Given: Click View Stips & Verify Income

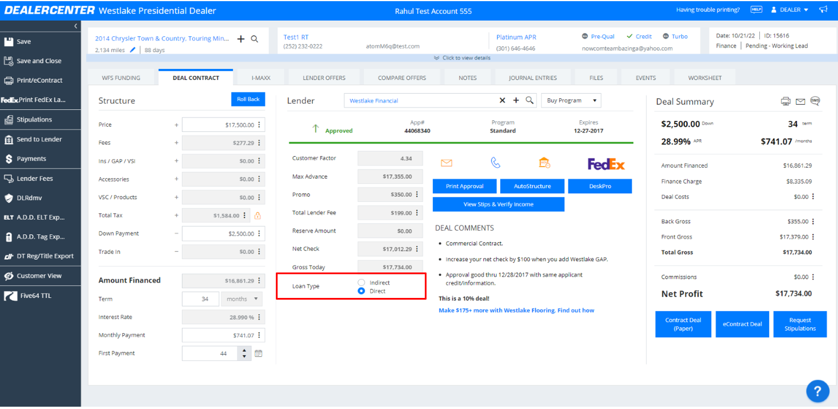Looking at the screenshot, I should click(x=498, y=204).
